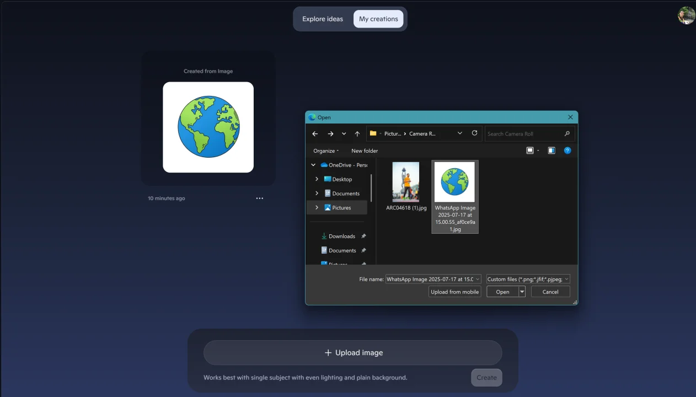Click the pin icon next to Downloads
Viewport: 696px width, 397px height.
click(x=363, y=236)
